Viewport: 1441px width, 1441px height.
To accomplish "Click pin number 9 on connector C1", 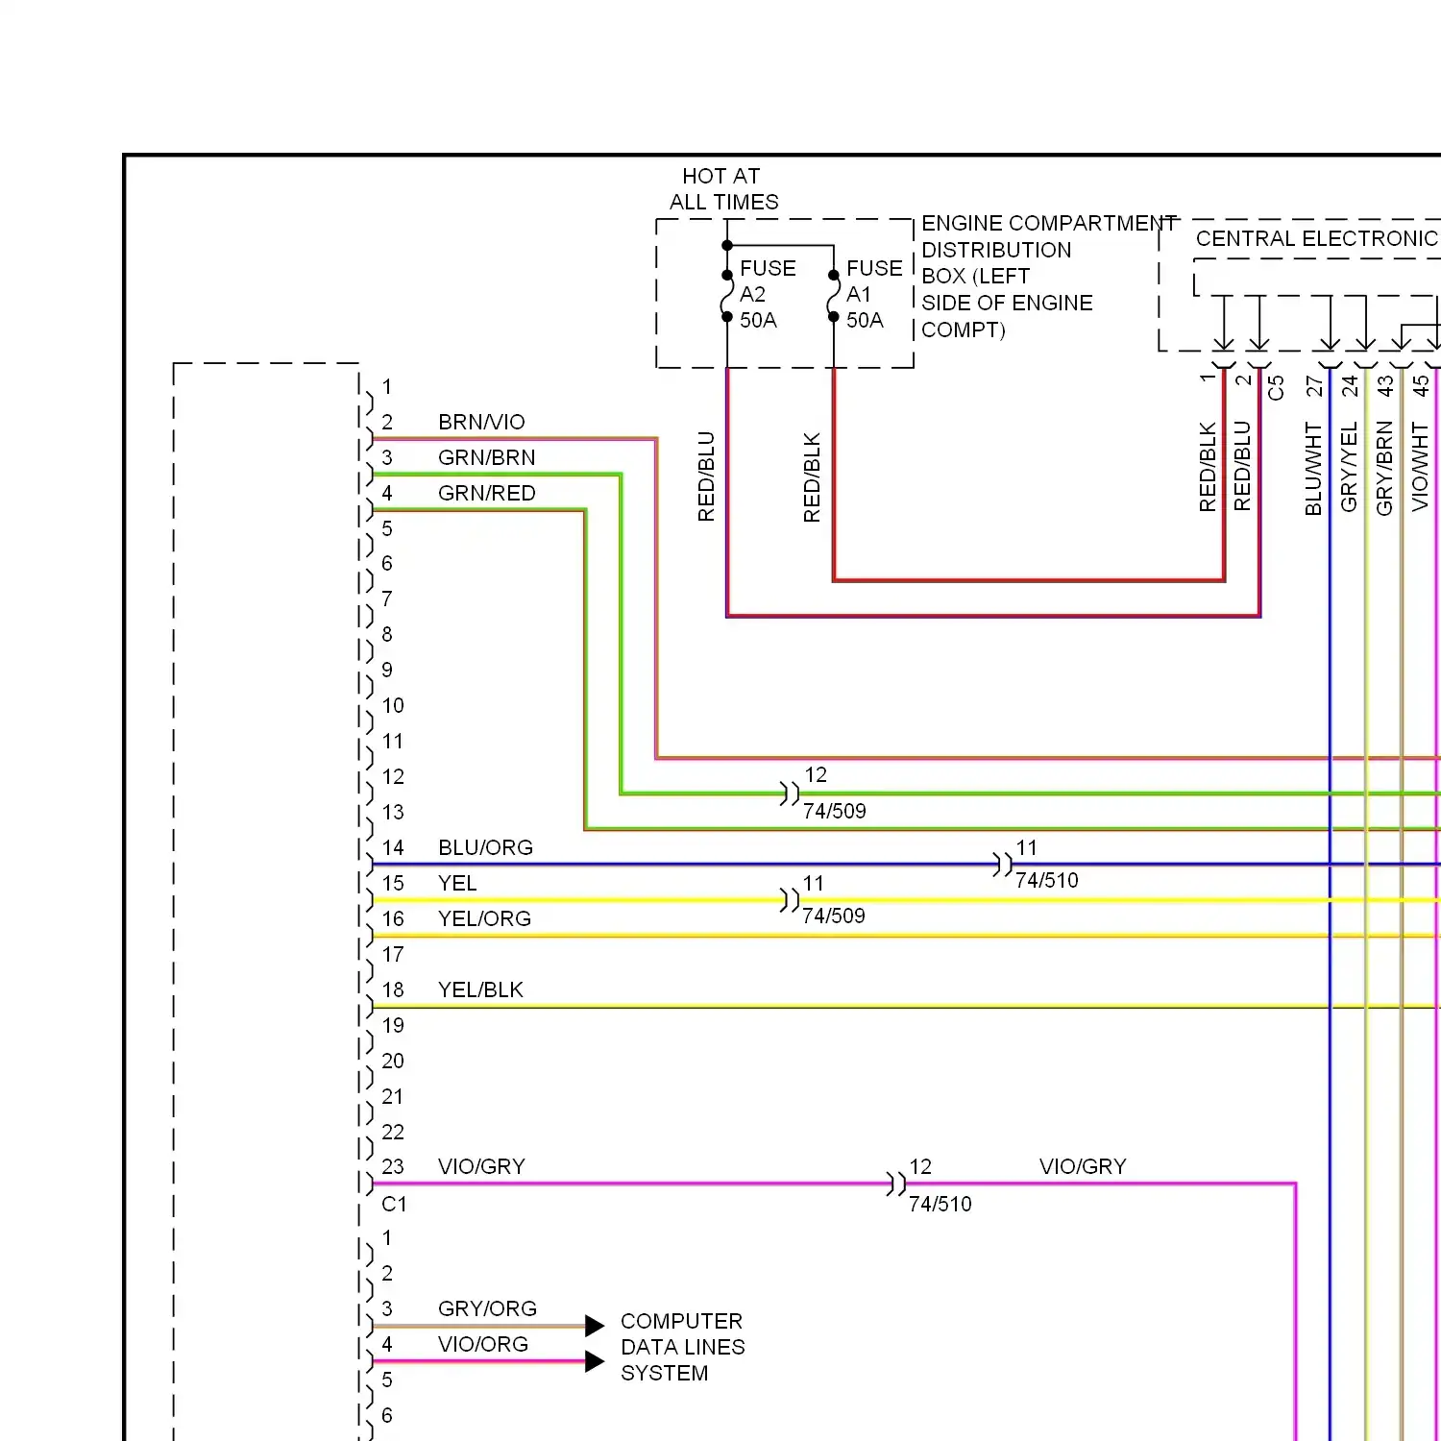I will [387, 670].
